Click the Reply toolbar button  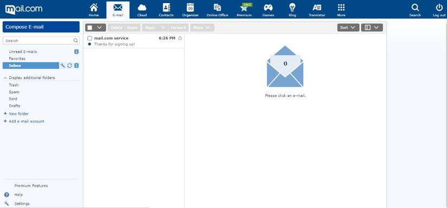[x=150, y=28]
